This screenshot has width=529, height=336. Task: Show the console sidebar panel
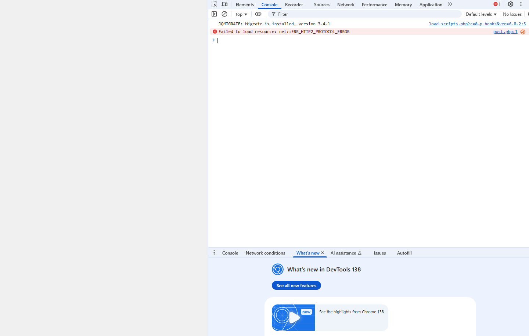(214, 14)
